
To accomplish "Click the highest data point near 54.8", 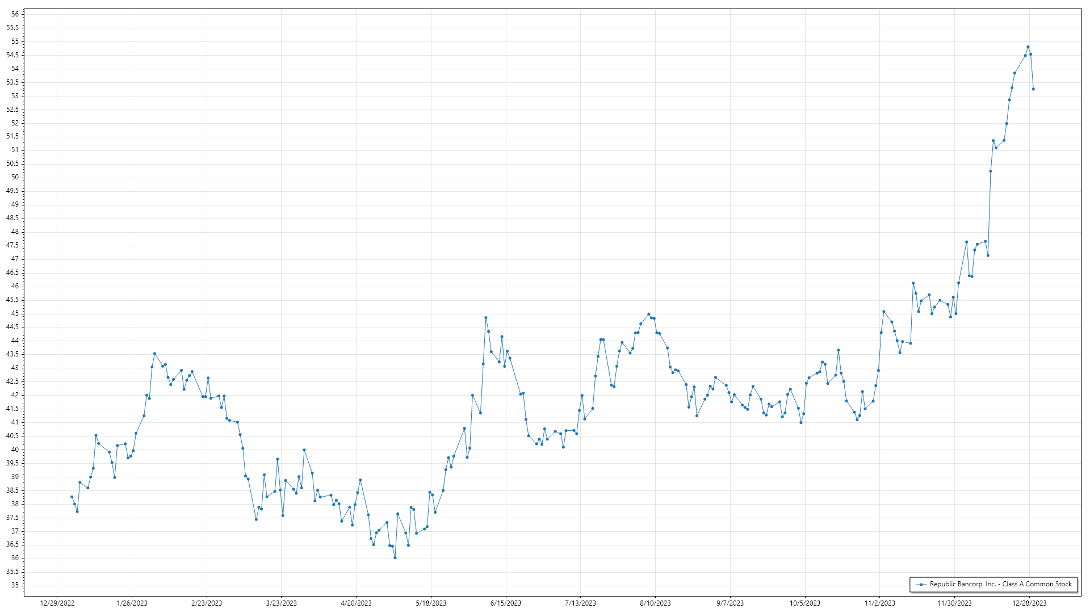I will [1028, 47].
